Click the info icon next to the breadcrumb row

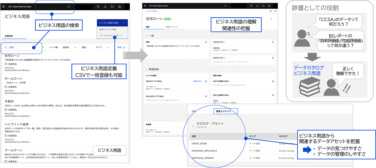(271, 11)
